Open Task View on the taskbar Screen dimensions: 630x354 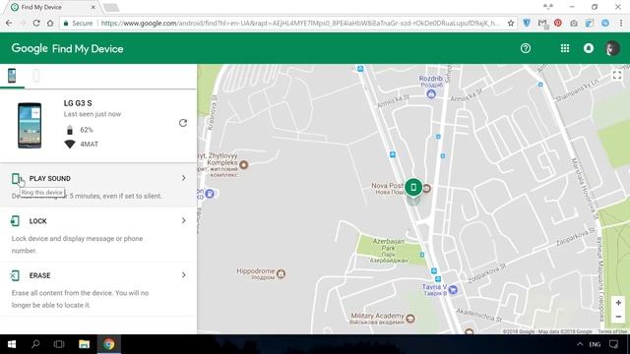pos(59,344)
